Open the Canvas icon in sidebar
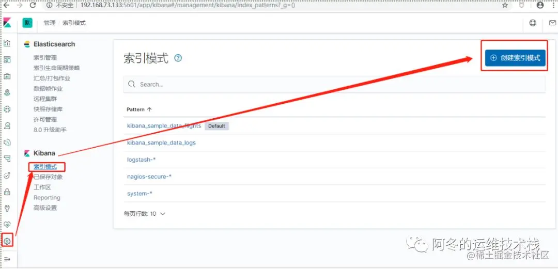 7,76
